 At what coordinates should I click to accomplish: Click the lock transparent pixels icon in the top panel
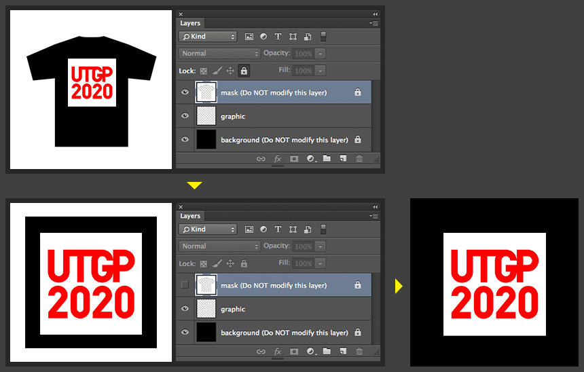pyautogui.click(x=203, y=71)
